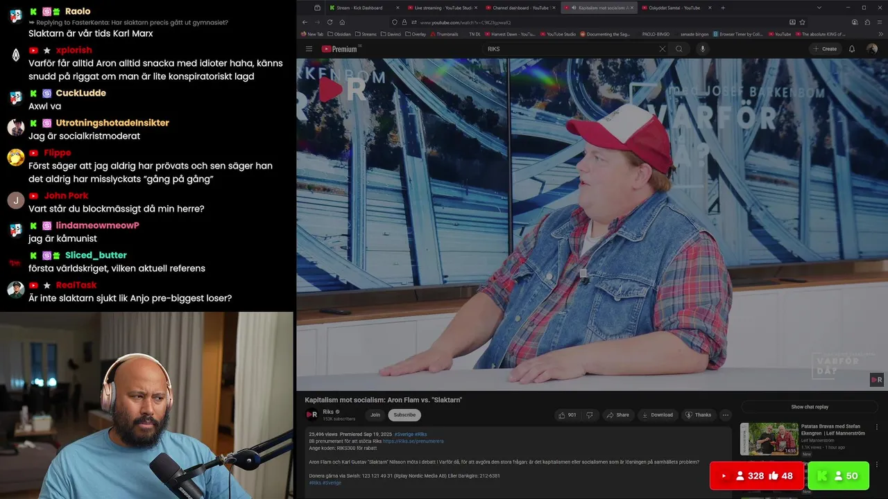Click Show chat replay

pyautogui.click(x=810, y=407)
